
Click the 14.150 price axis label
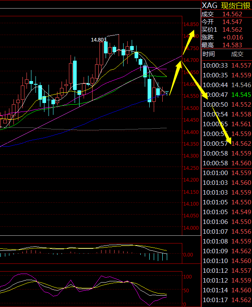tap(191, 192)
